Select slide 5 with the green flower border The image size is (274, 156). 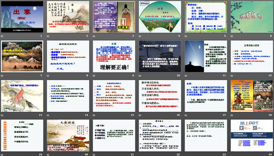(206, 17)
